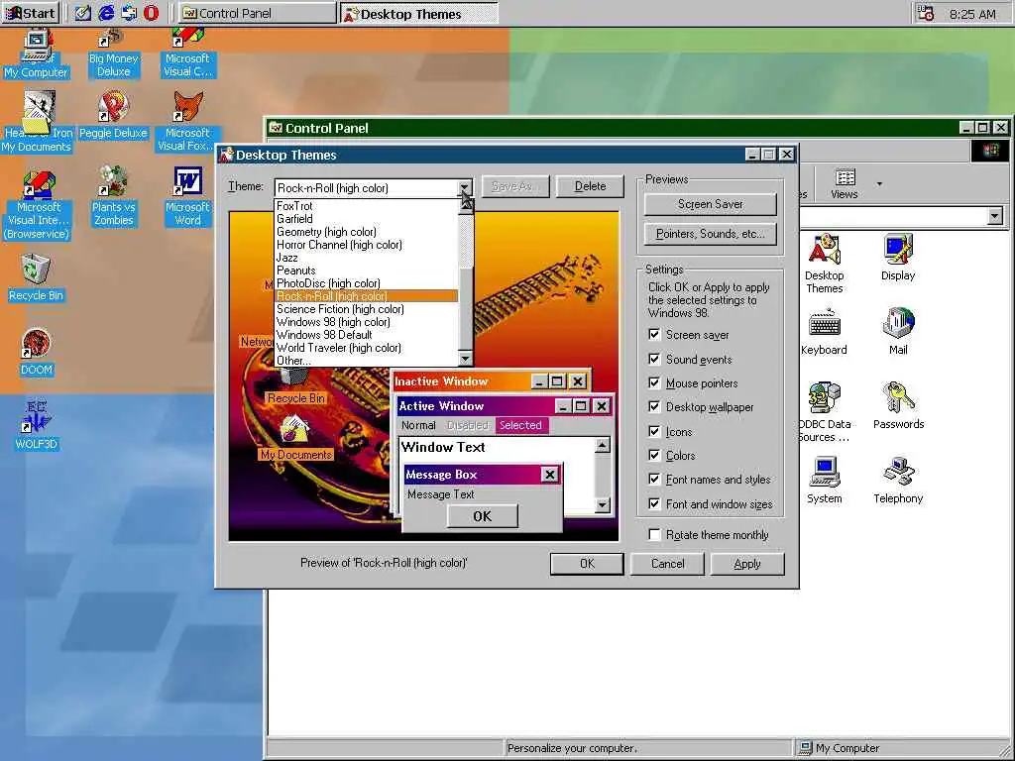Select the desktop Recycle Bin icon
Viewport: 1015px width, 761px height.
point(36,278)
